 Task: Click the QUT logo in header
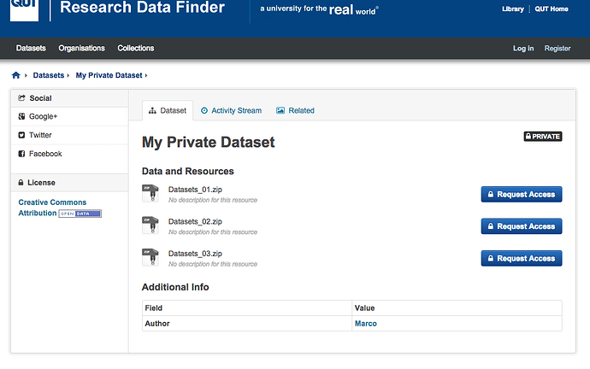[x=24, y=9]
